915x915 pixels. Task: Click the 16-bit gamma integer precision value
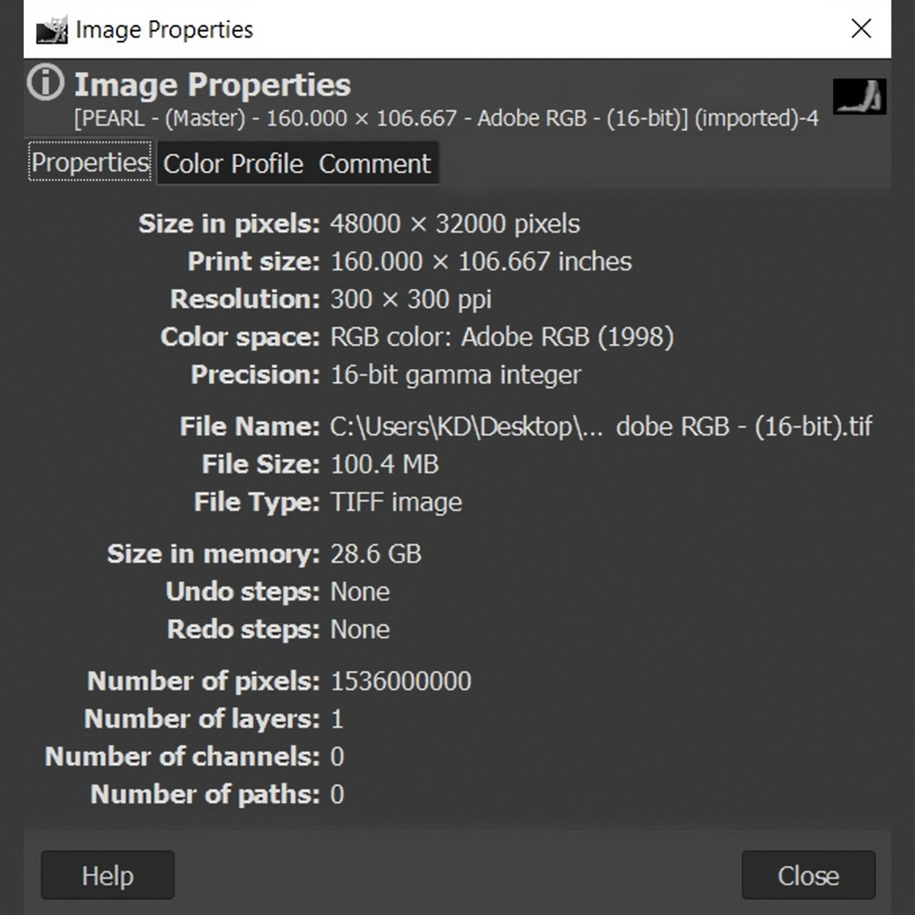click(455, 374)
